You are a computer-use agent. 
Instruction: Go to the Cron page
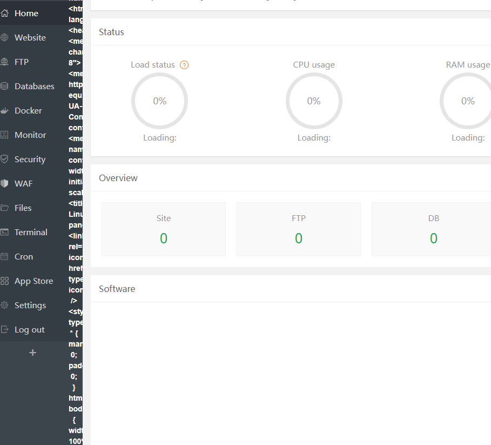pos(24,256)
